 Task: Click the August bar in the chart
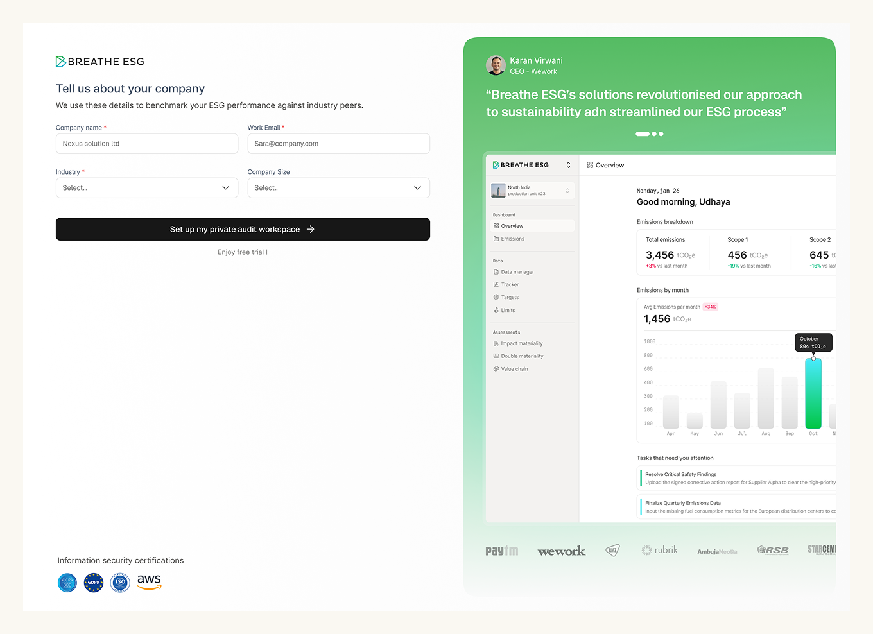pos(766,398)
